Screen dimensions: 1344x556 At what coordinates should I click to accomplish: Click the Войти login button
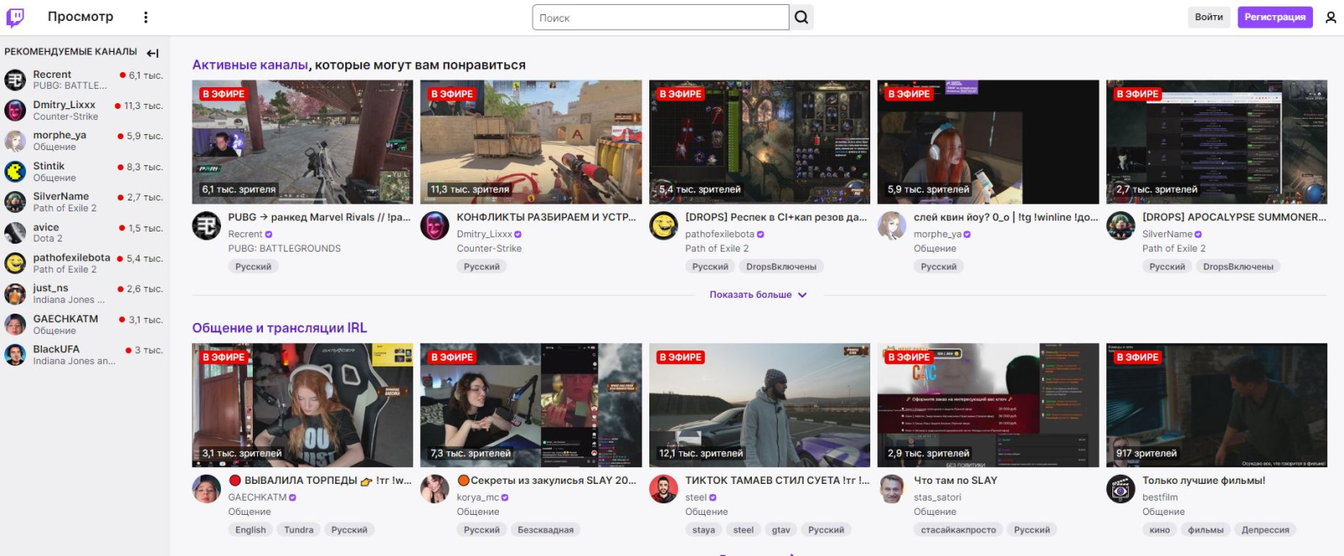tap(1209, 17)
